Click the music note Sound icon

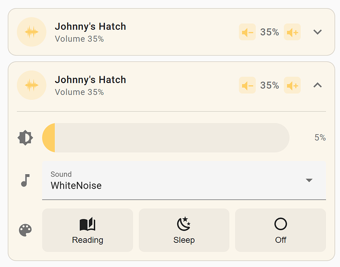25,180
